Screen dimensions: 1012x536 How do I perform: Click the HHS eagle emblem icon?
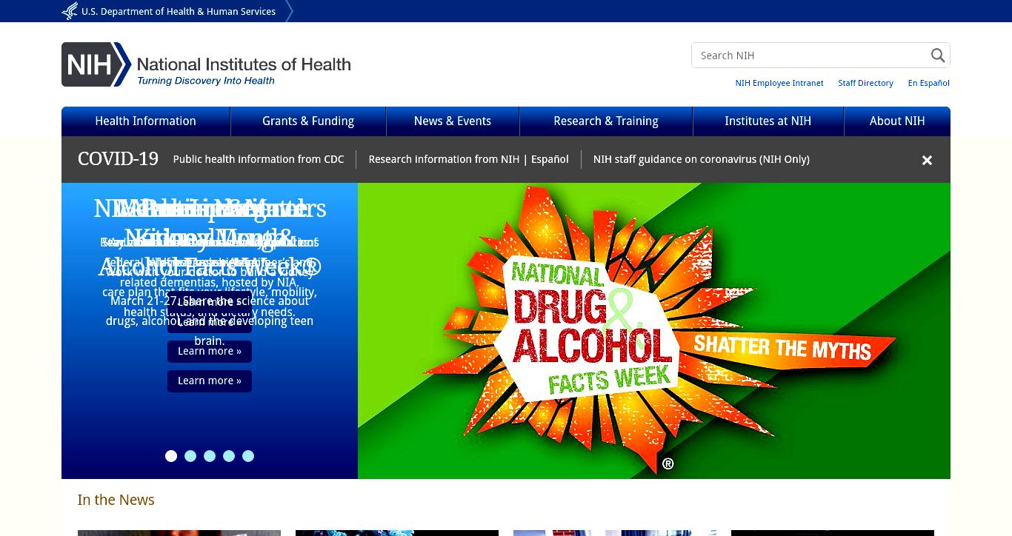pos(70,11)
